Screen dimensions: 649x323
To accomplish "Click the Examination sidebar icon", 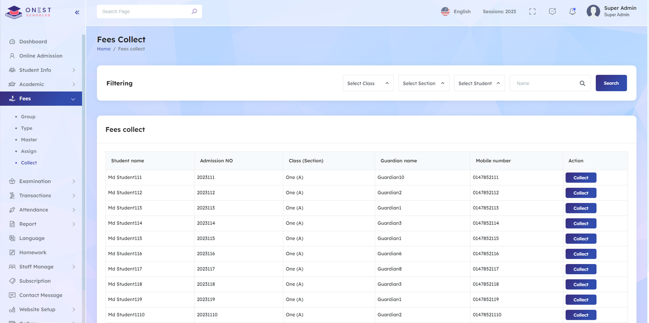I will pyautogui.click(x=12, y=181).
